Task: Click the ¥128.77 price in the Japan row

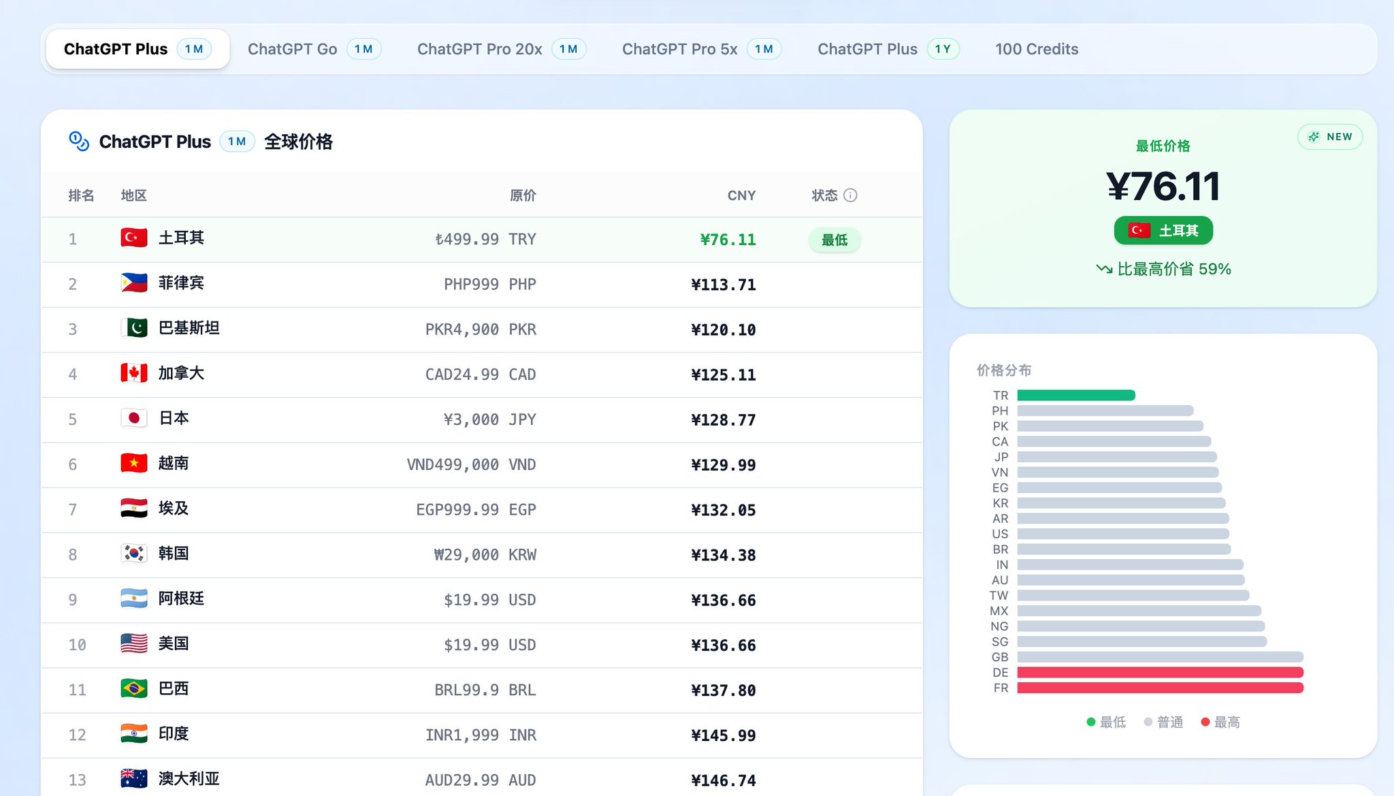Action: (x=723, y=419)
